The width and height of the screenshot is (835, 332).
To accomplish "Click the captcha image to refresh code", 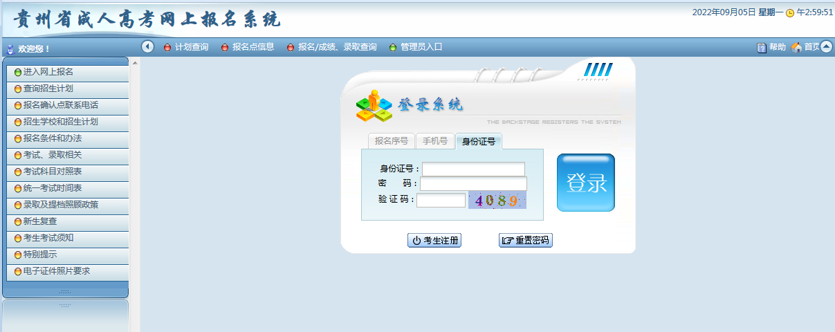I will [x=497, y=201].
